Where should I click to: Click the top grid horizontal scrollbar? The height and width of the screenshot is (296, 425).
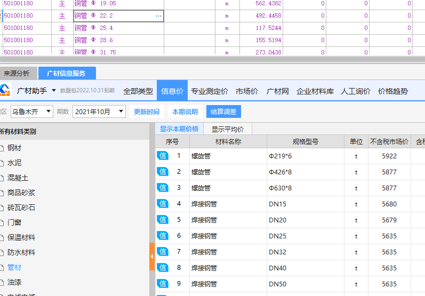(212, 59)
